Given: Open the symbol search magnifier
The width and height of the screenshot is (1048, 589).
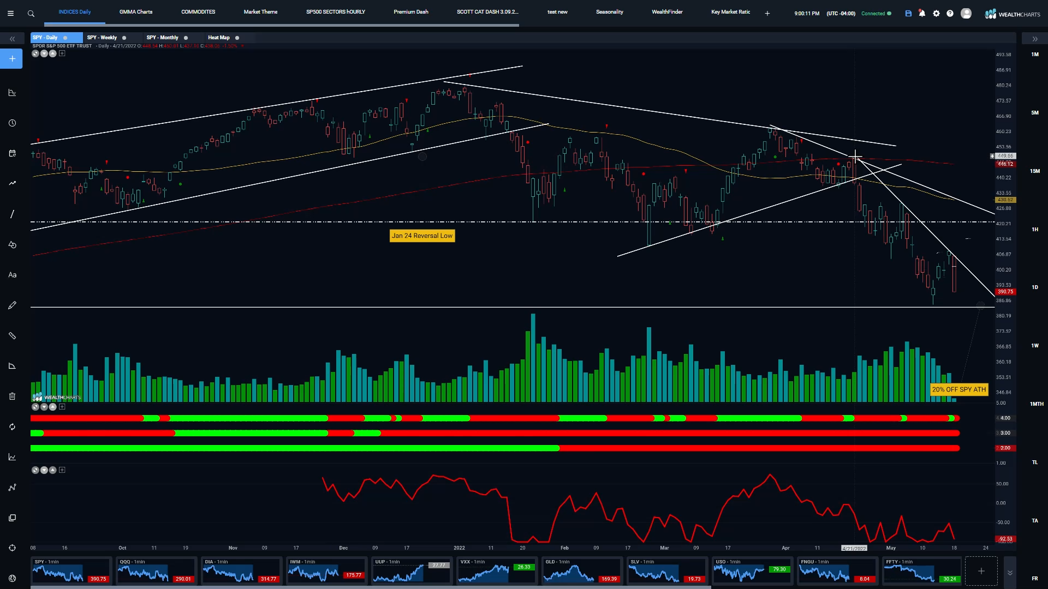Looking at the screenshot, I should 31,13.
